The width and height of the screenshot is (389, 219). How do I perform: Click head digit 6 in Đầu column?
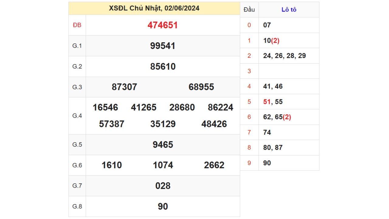pyautogui.click(x=249, y=117)
